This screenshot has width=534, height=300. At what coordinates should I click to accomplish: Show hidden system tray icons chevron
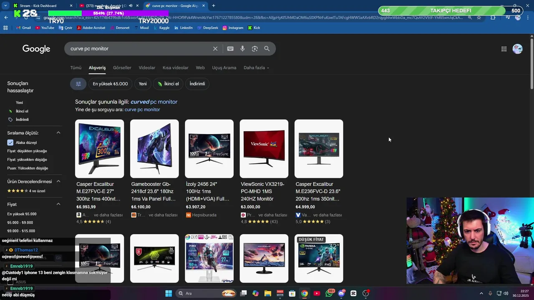(x=481, y=293)
